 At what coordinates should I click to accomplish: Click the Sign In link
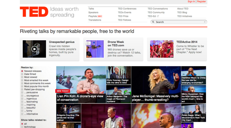[x=191, y=1]
